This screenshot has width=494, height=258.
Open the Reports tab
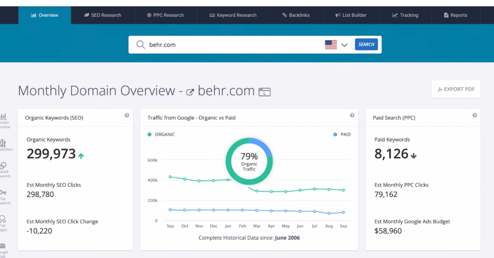point(455,15)
